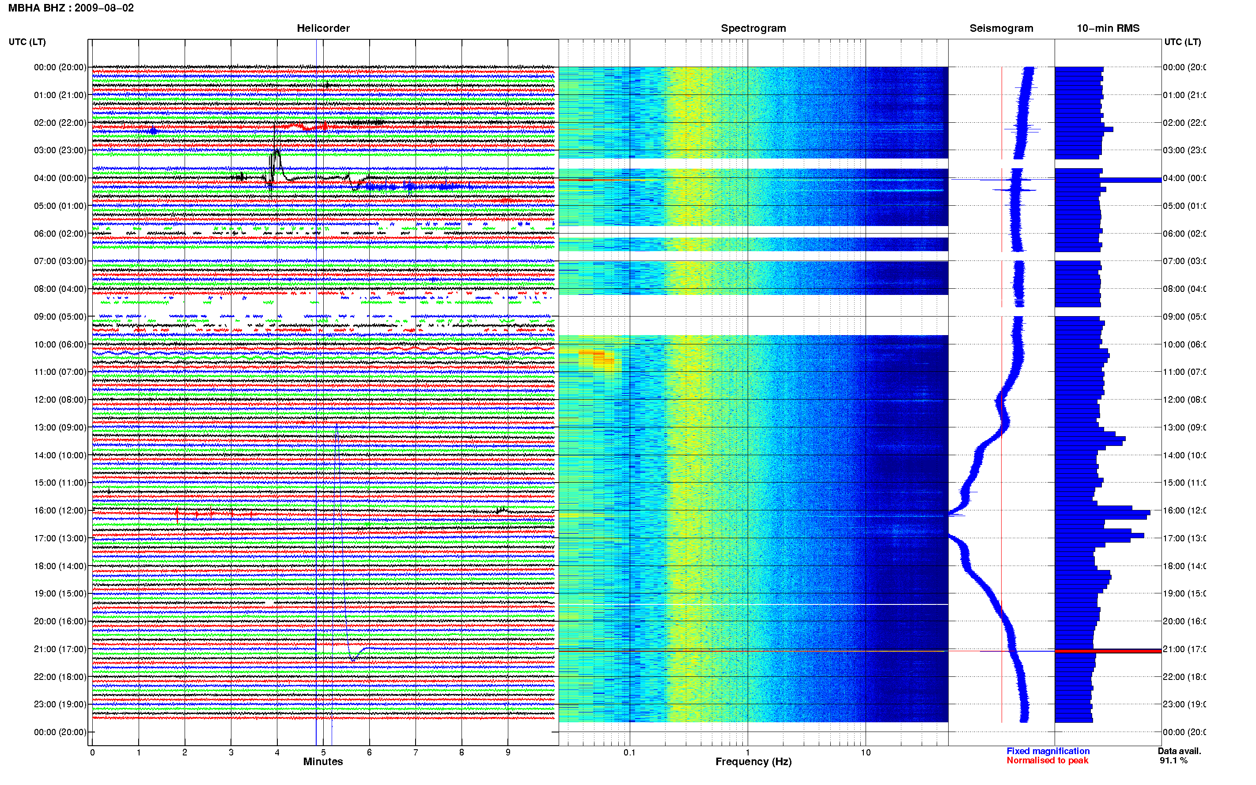Click the 'Data avail.' label
1256x785 pixels.
pos(1179,751)
